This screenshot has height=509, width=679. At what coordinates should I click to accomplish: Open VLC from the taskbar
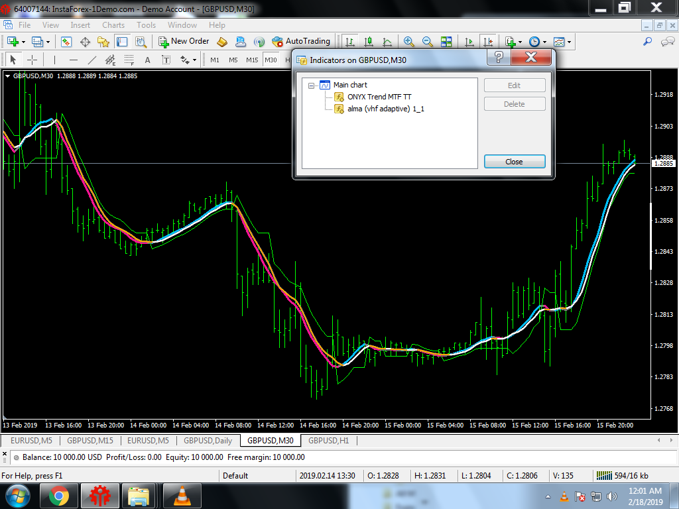[x=182, y=496]
